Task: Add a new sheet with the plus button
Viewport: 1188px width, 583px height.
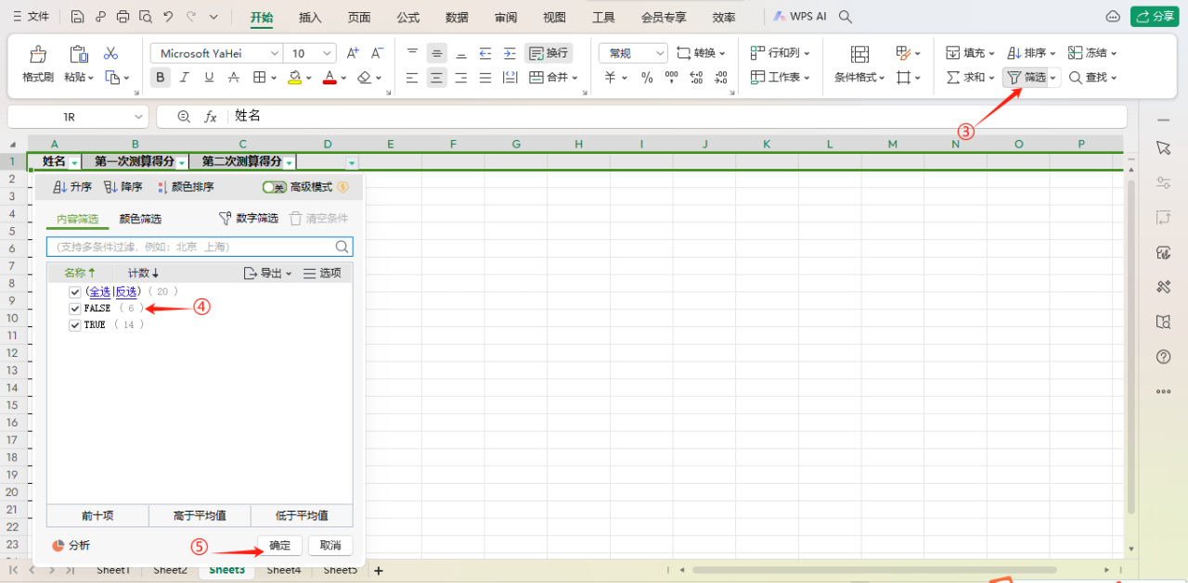Action: point(378,571)
